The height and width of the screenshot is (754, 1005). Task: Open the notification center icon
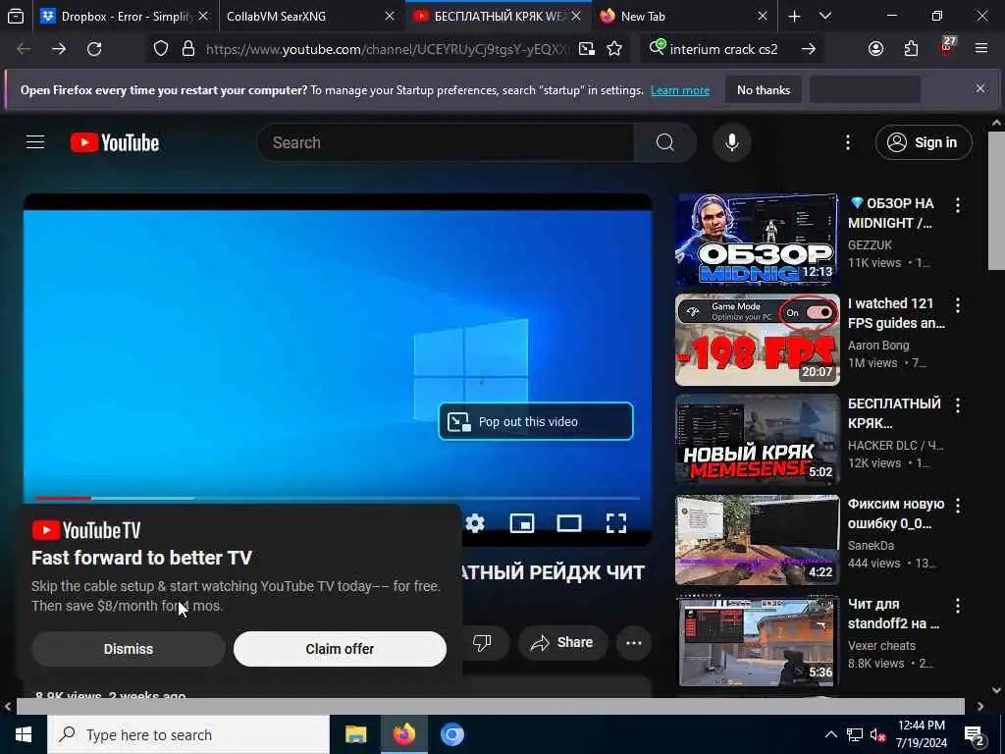(x=975, y=735)
